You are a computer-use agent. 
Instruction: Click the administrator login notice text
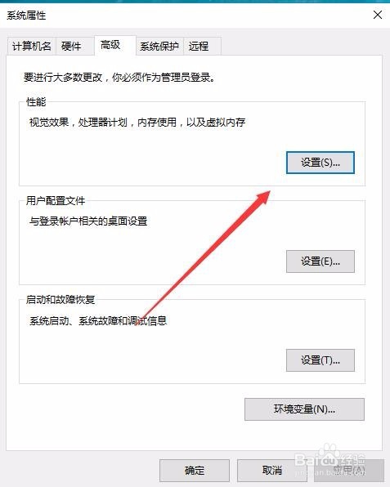[119, 78]
